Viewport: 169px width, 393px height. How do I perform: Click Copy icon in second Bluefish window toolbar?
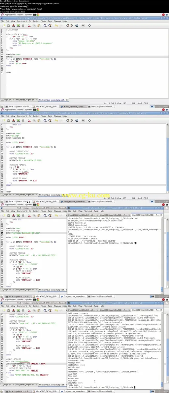click(x=34, y=120)
